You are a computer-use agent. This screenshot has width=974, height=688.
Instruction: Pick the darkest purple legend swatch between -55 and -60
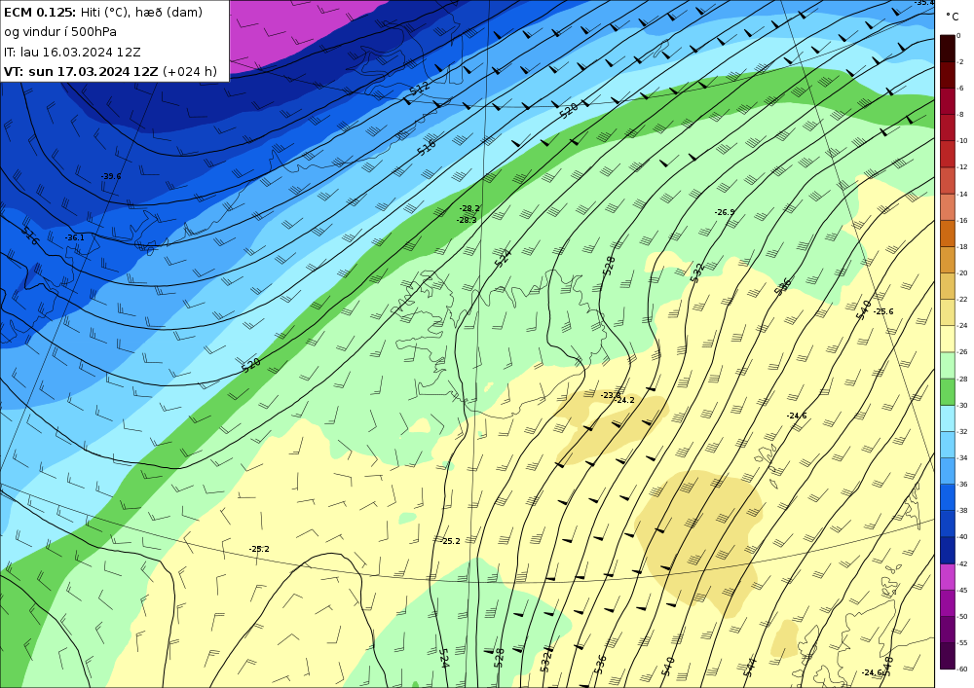[948, 656]
